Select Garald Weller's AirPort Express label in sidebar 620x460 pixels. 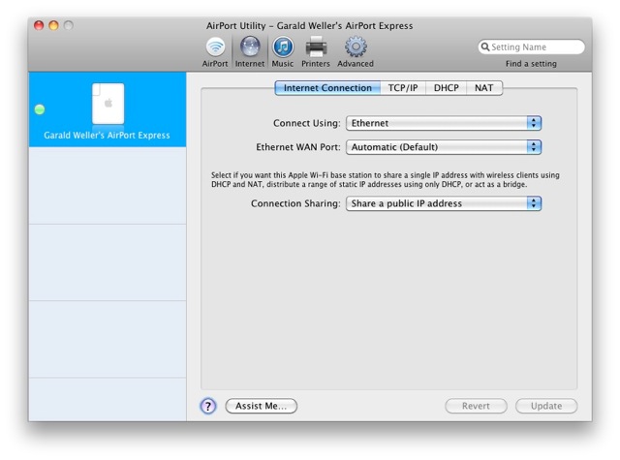107,136
